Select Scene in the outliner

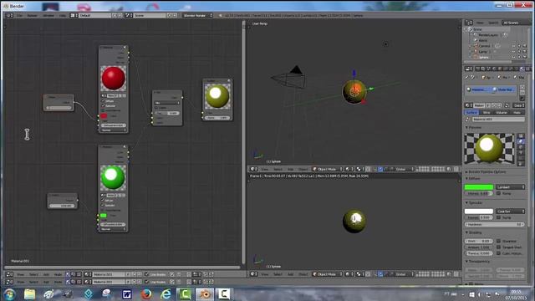pos(477,29)
